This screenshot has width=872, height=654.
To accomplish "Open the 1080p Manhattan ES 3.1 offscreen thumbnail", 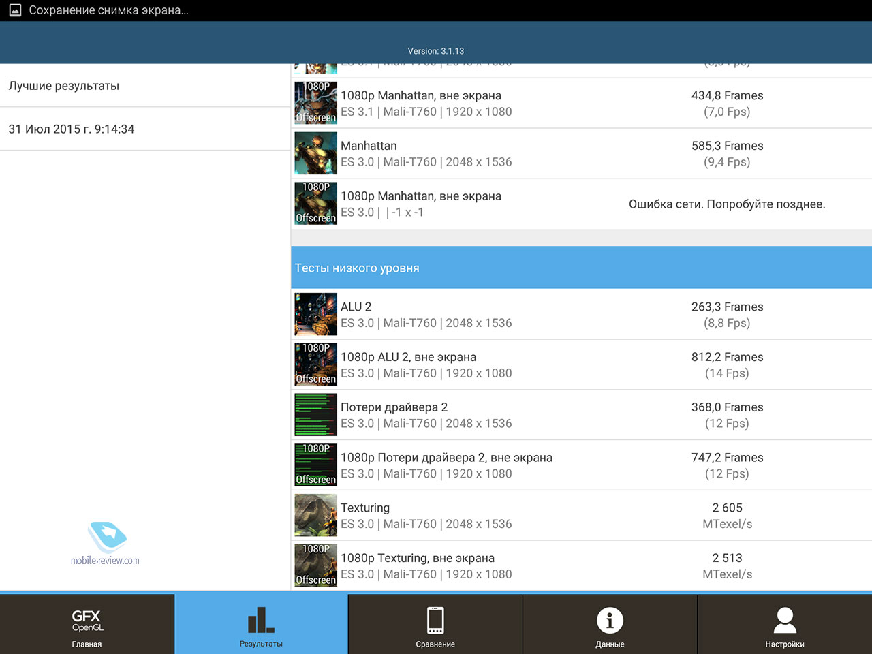I will pyautogui.click(x=315, y=103).
